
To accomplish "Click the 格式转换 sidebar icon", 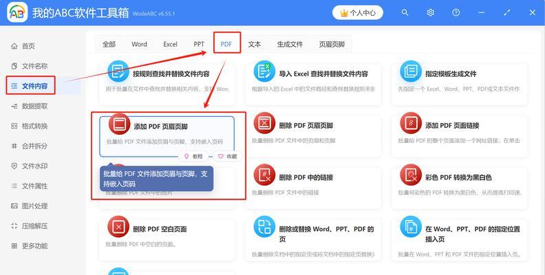I will [x=14, y=126].
